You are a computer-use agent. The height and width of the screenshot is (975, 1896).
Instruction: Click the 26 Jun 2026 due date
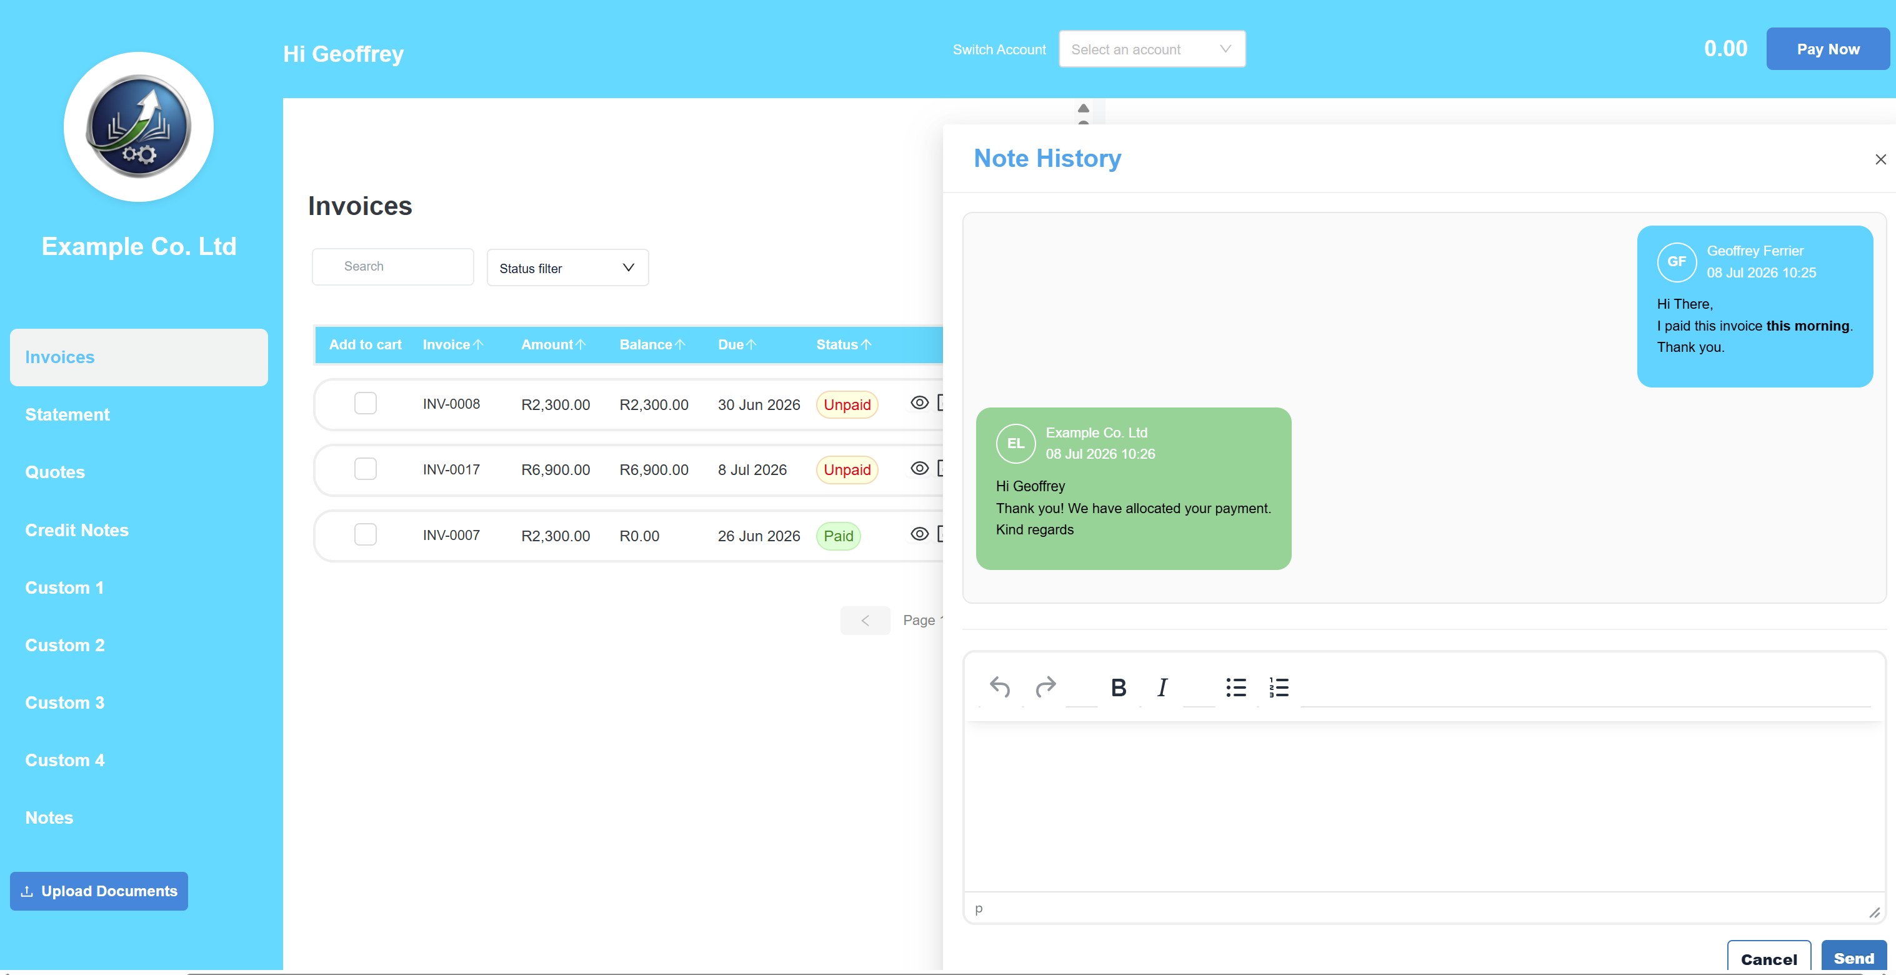click(x=759, y=536)
